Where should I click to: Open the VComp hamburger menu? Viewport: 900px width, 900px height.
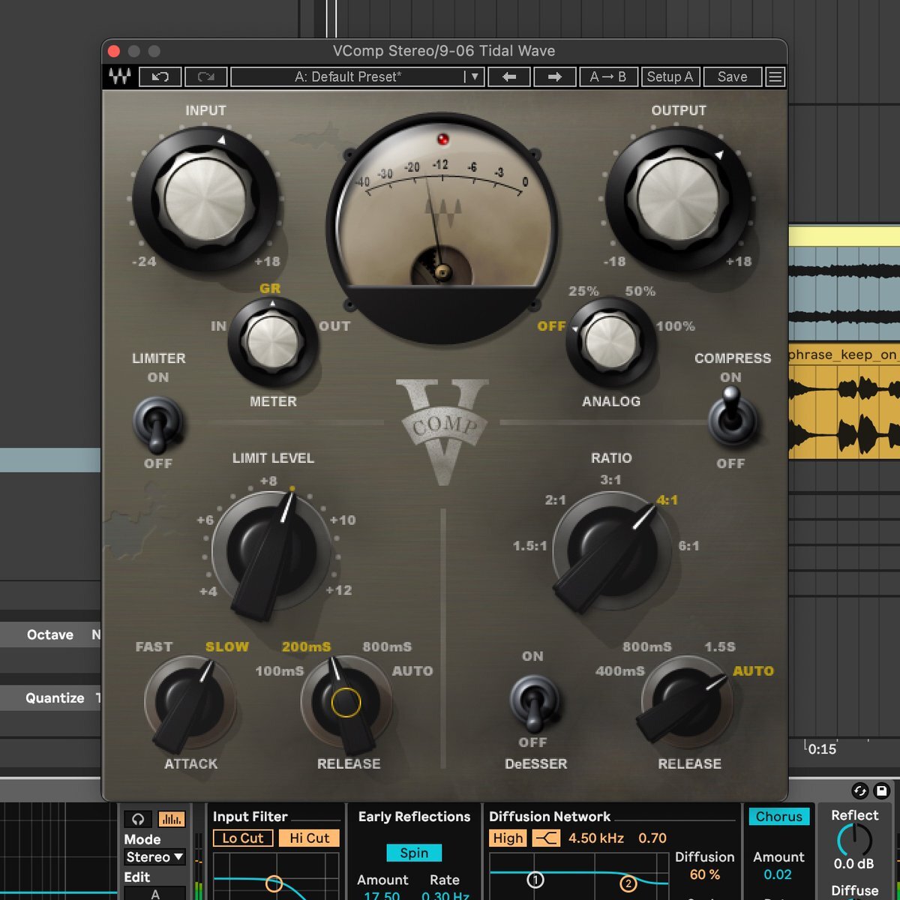coord(775,76)
